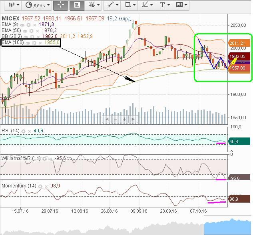This screenshot has width=253, height=235.
Task: Click the Williams %R -95,6 value tag
Action: [x=239, y=177]
